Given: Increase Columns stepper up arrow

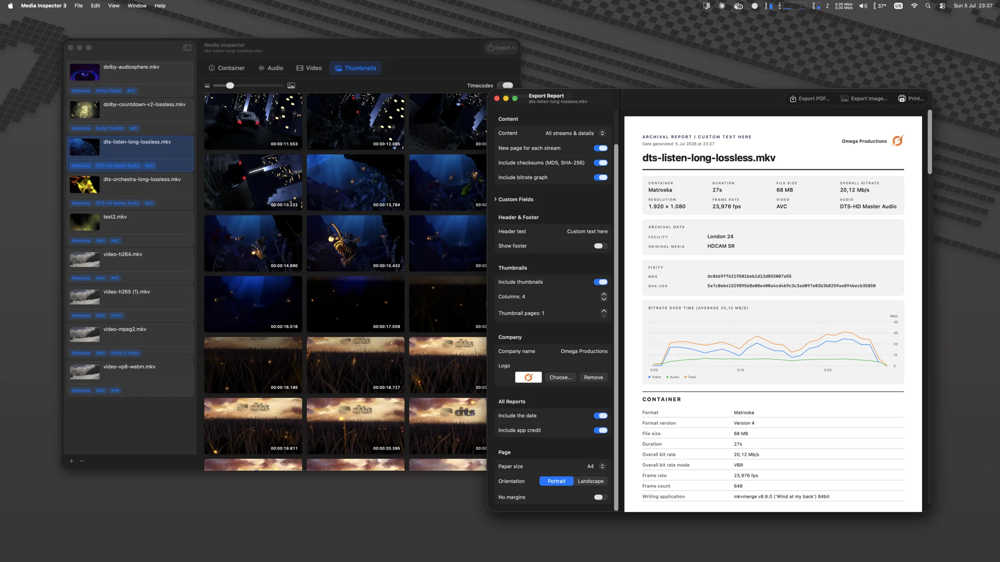Looking at the screenshot, I should tap(604, 294).
